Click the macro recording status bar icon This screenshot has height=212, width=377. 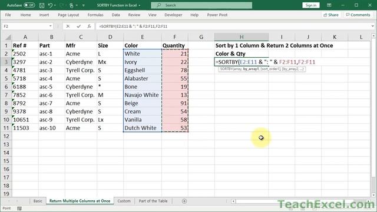19,208
